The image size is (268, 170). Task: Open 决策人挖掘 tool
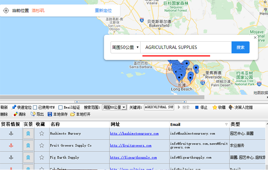pyautogui.click(x=231, y=107)
